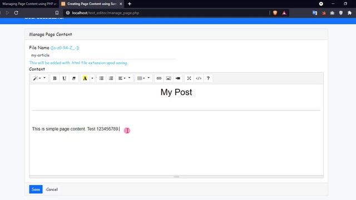Switch to code view
This screenshot has height=200, width=356.
pyautogui.click(x=199, y=78)
